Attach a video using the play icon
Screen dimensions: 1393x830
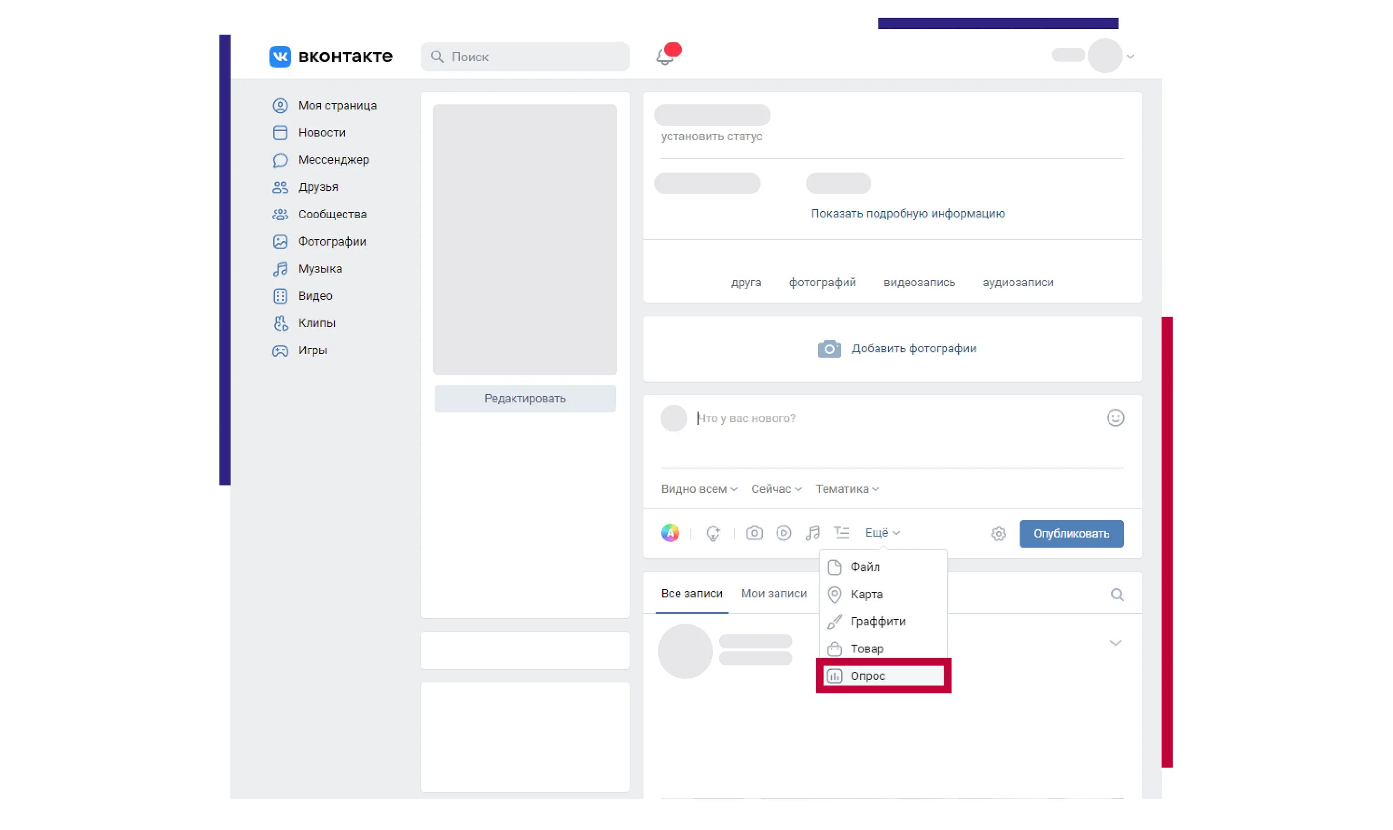click(783, 533)
